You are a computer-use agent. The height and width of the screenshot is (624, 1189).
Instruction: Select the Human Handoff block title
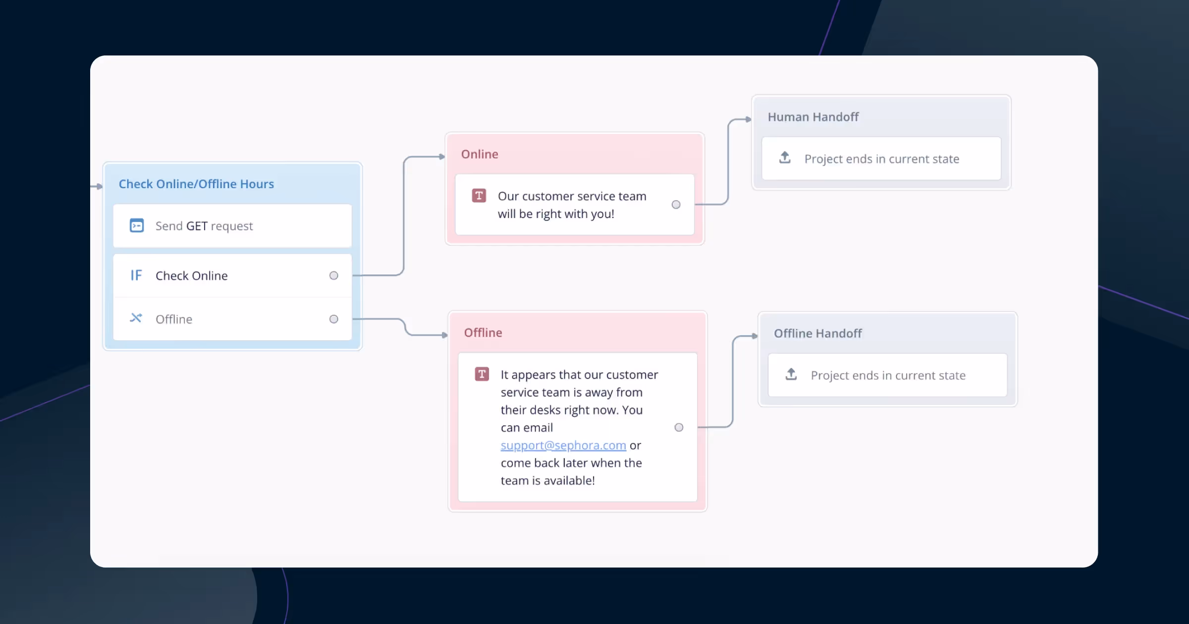pyautogui.click(x=812, y=117)
